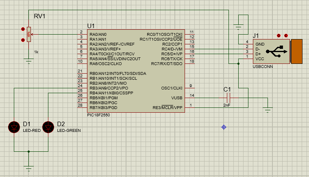
Task: Click the RB4/AN11/KBI0/CSSPP pin label
Action: [x=111, y=93]
